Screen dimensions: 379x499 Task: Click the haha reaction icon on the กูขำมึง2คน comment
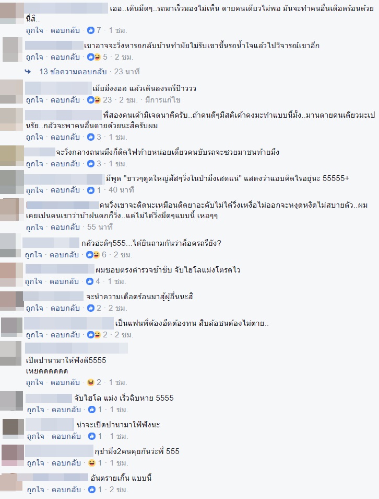point(92,463)
